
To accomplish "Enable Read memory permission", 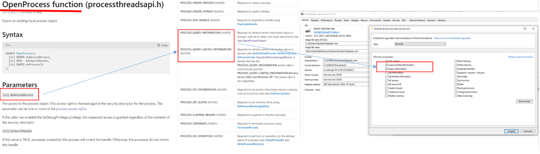I will tap(456, 61).
